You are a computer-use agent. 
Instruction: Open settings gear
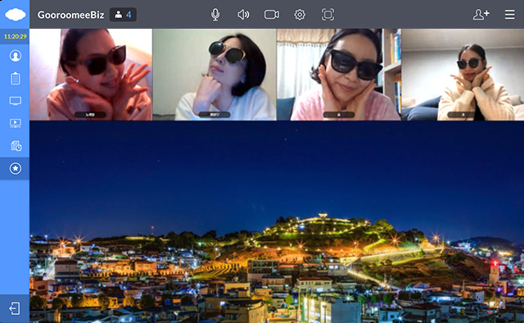[300, 15]
